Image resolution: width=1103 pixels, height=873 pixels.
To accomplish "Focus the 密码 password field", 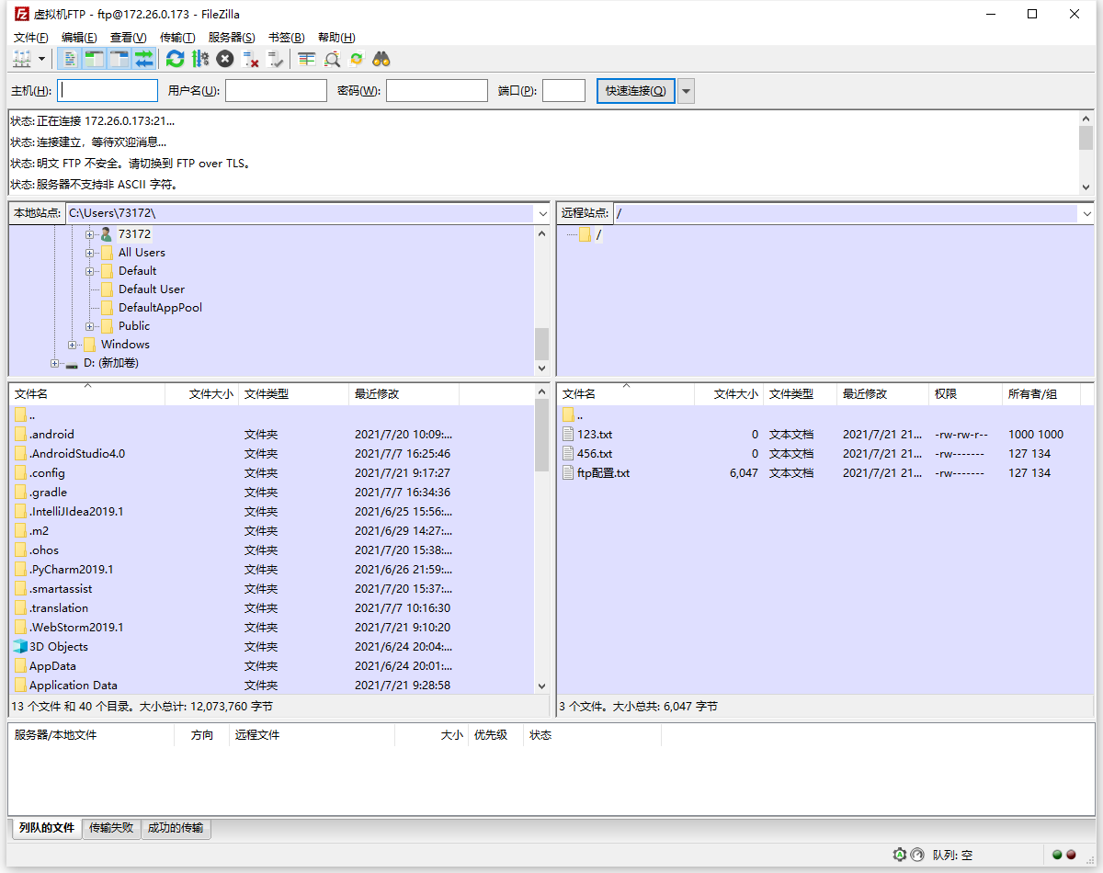I will 437,90.
